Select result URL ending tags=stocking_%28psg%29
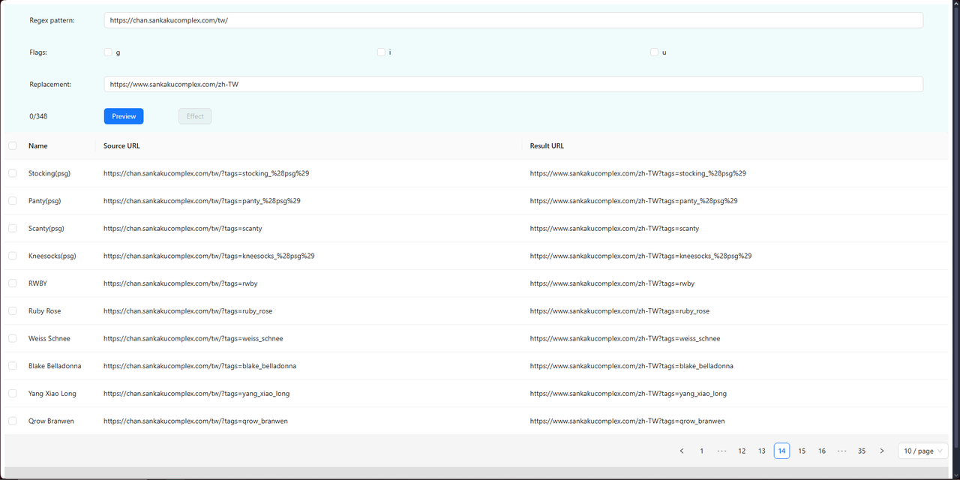The image size is (960, 480). [x=638, y=173]
